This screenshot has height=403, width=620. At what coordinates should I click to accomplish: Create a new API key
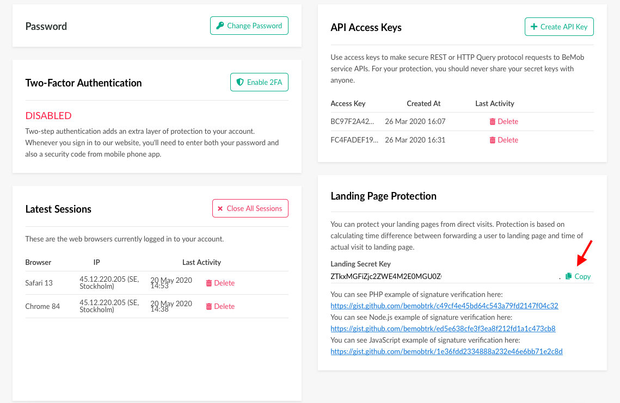pos(559,27)
